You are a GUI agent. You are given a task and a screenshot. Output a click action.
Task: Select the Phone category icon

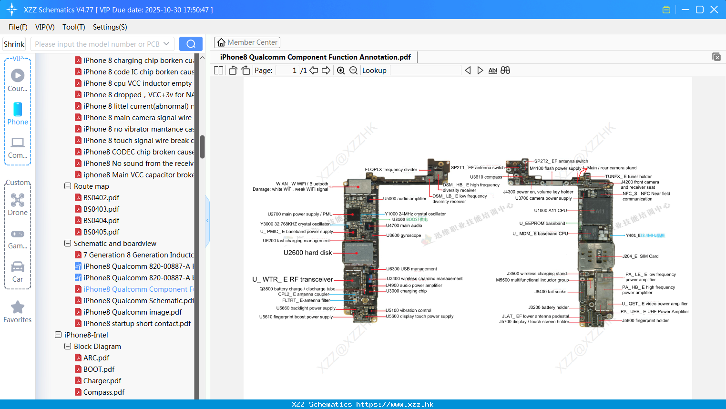[18, 114]
